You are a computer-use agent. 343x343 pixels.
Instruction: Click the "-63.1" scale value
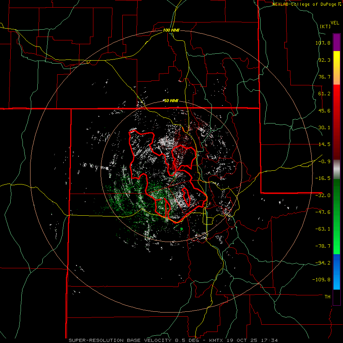(x=323, y=229)
